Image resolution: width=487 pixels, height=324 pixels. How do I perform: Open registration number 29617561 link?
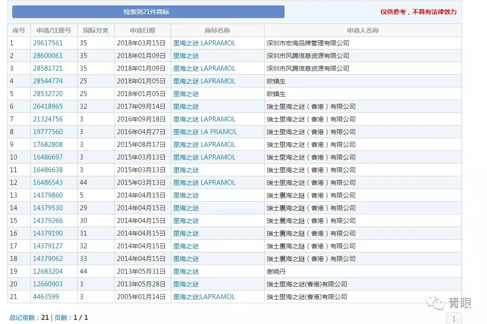48,43
